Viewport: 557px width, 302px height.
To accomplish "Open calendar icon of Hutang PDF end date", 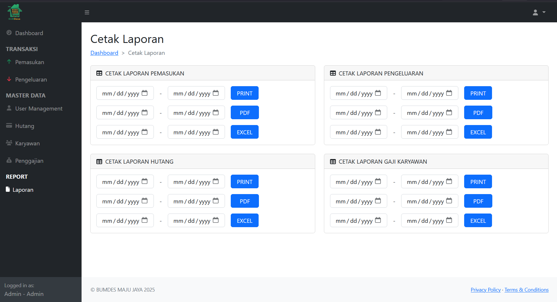I will 216,201.
